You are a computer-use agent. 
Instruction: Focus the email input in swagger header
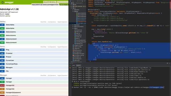pyautogui.click(x=50, y=2)
